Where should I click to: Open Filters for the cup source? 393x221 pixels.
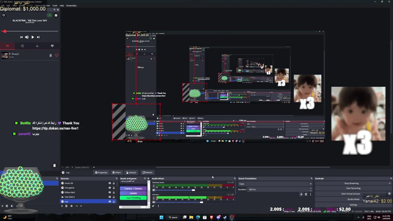tap(117, 173)
